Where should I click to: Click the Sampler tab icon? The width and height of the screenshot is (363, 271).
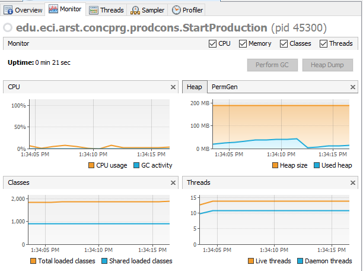[x=135, y=10]
